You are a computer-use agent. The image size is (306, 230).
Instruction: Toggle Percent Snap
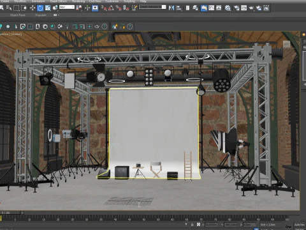(119, 8)
